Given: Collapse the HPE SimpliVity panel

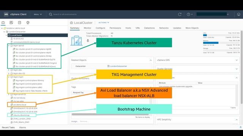Looking at the screenshot, I should 237,120.
